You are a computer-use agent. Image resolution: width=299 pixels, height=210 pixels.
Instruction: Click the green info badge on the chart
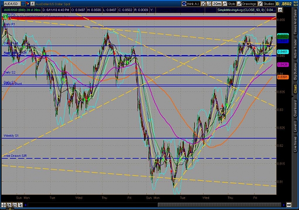[6, 17]
